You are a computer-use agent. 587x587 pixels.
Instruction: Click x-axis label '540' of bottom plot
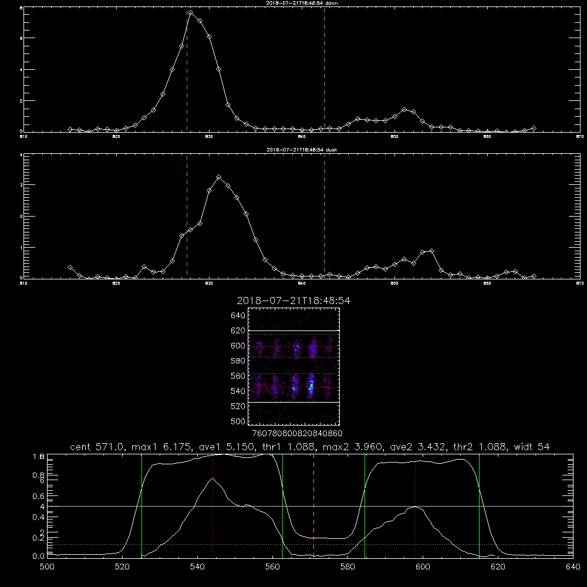(x=197, y=567)
